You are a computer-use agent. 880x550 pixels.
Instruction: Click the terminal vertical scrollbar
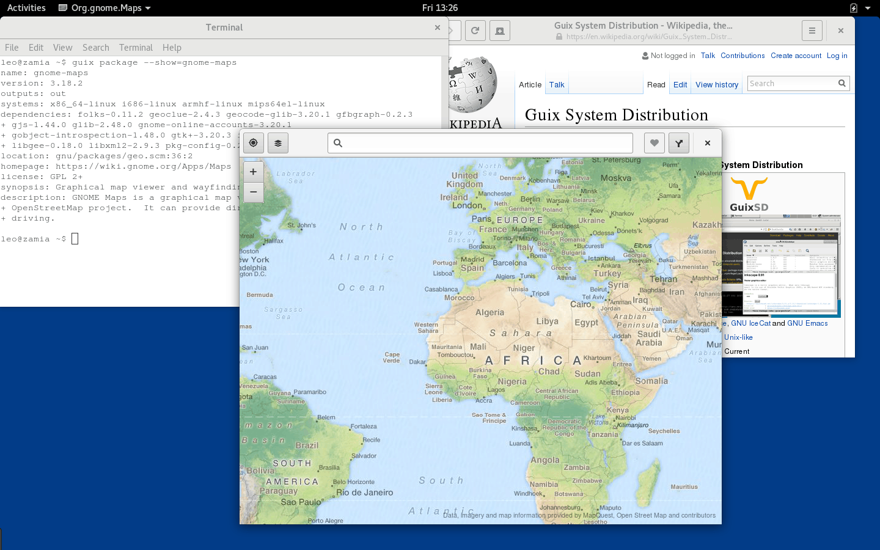[444, 92]
